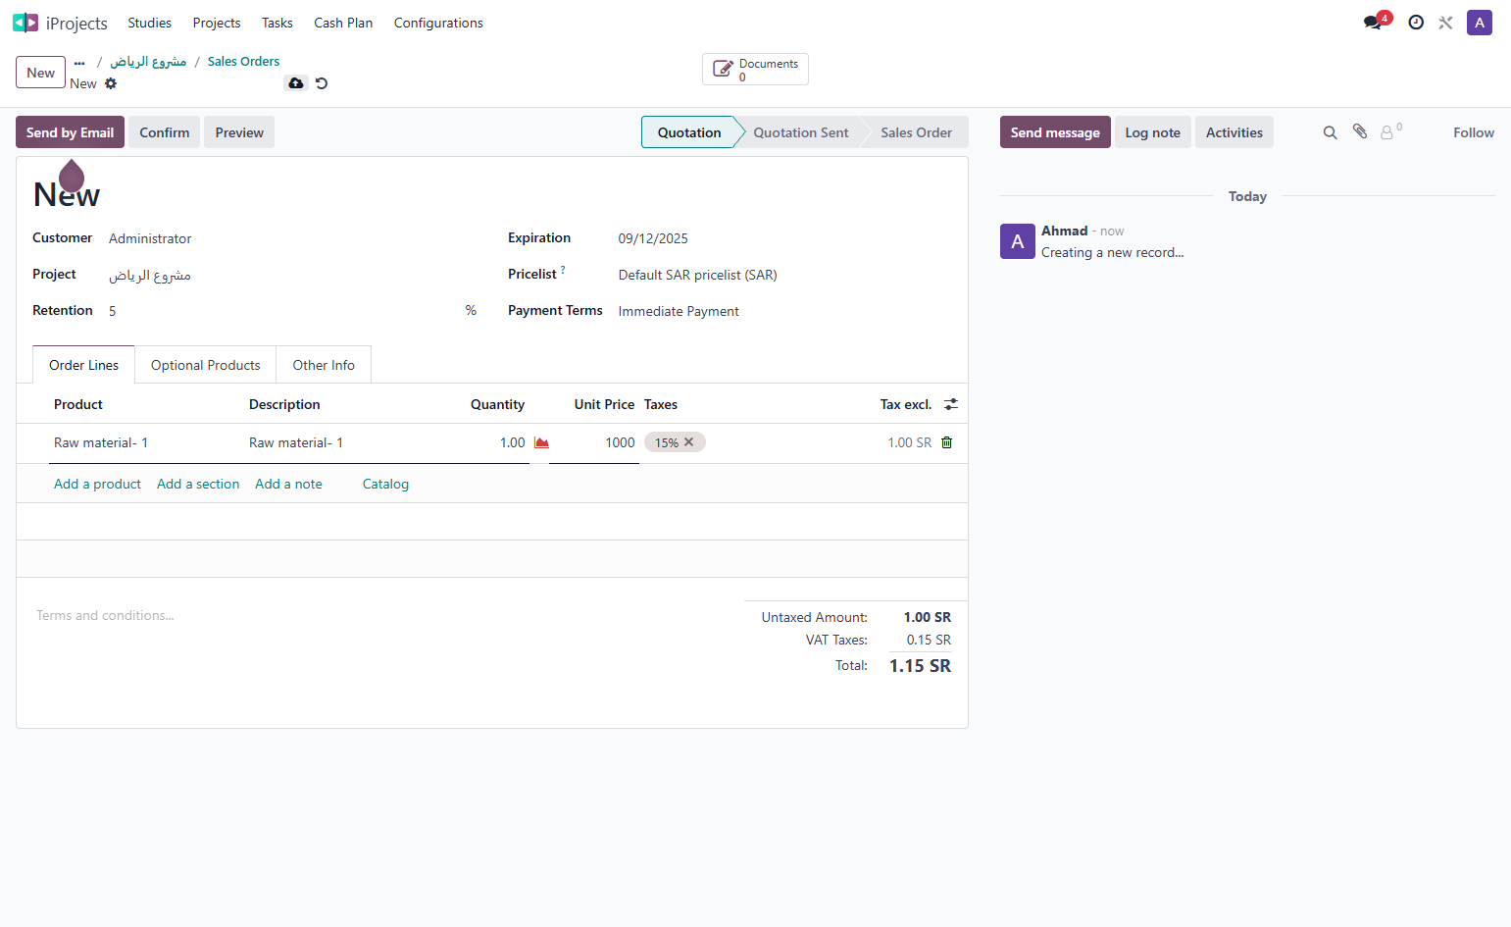Open the activities clock icon in navbar
This screenshot has width=1511, height=927.
pyautogui.click(x=1416, y=23)
